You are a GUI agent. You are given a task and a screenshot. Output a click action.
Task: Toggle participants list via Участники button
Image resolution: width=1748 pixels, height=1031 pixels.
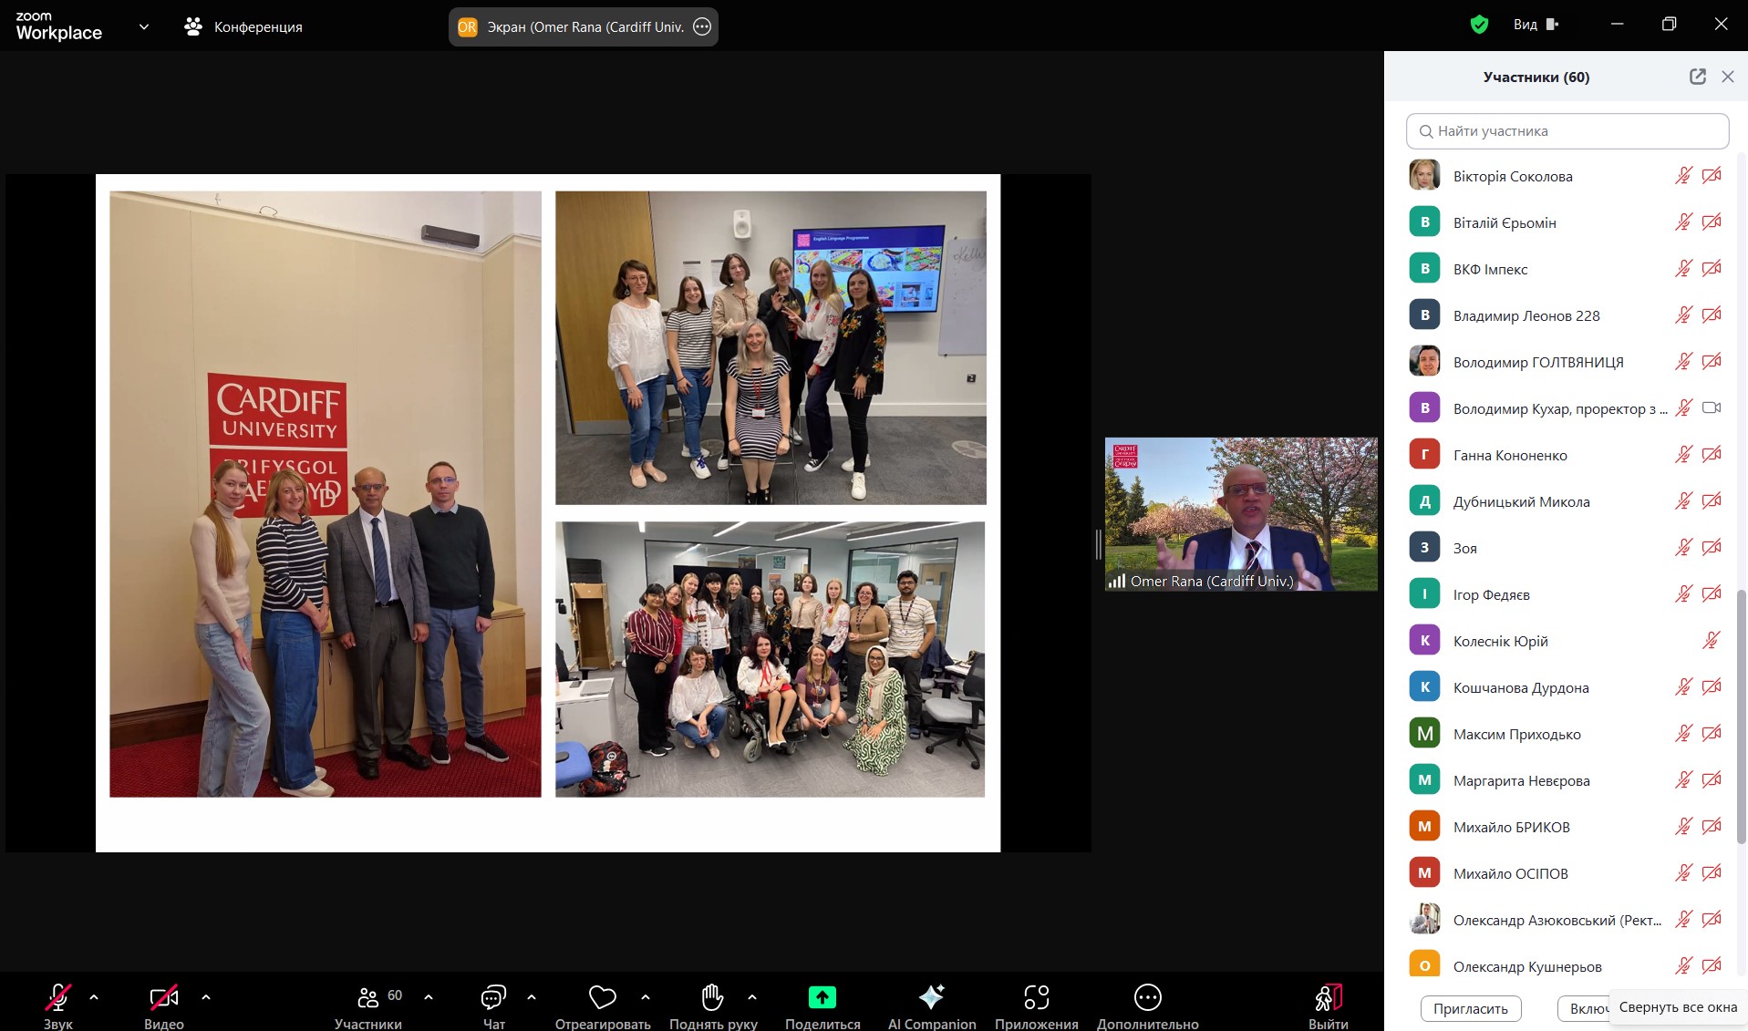tap(368, 998)
